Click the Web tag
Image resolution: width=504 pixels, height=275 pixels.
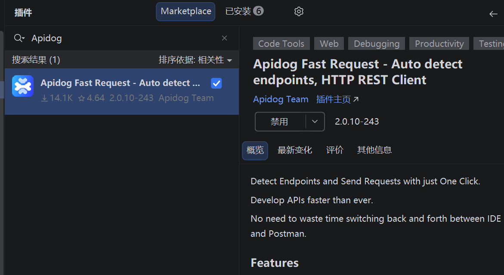(329, 44)
